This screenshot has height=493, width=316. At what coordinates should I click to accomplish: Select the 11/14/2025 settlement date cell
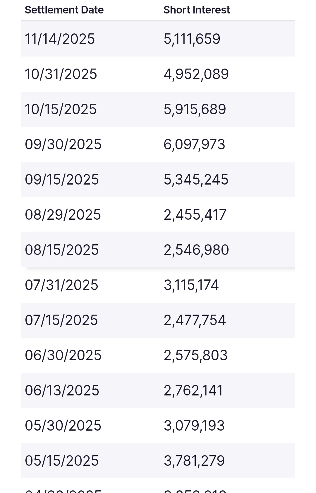[x=60, y=39]
